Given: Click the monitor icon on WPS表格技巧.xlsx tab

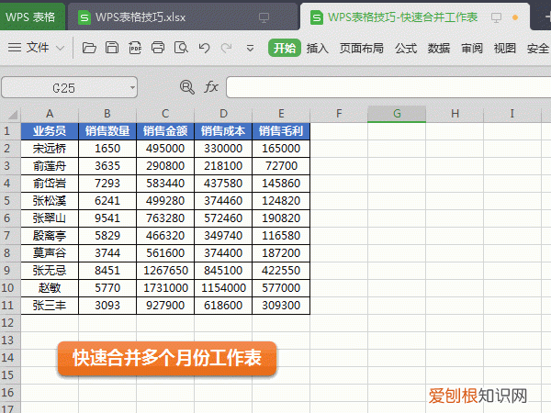Looking at the screenshot, I should click(264, 17).
